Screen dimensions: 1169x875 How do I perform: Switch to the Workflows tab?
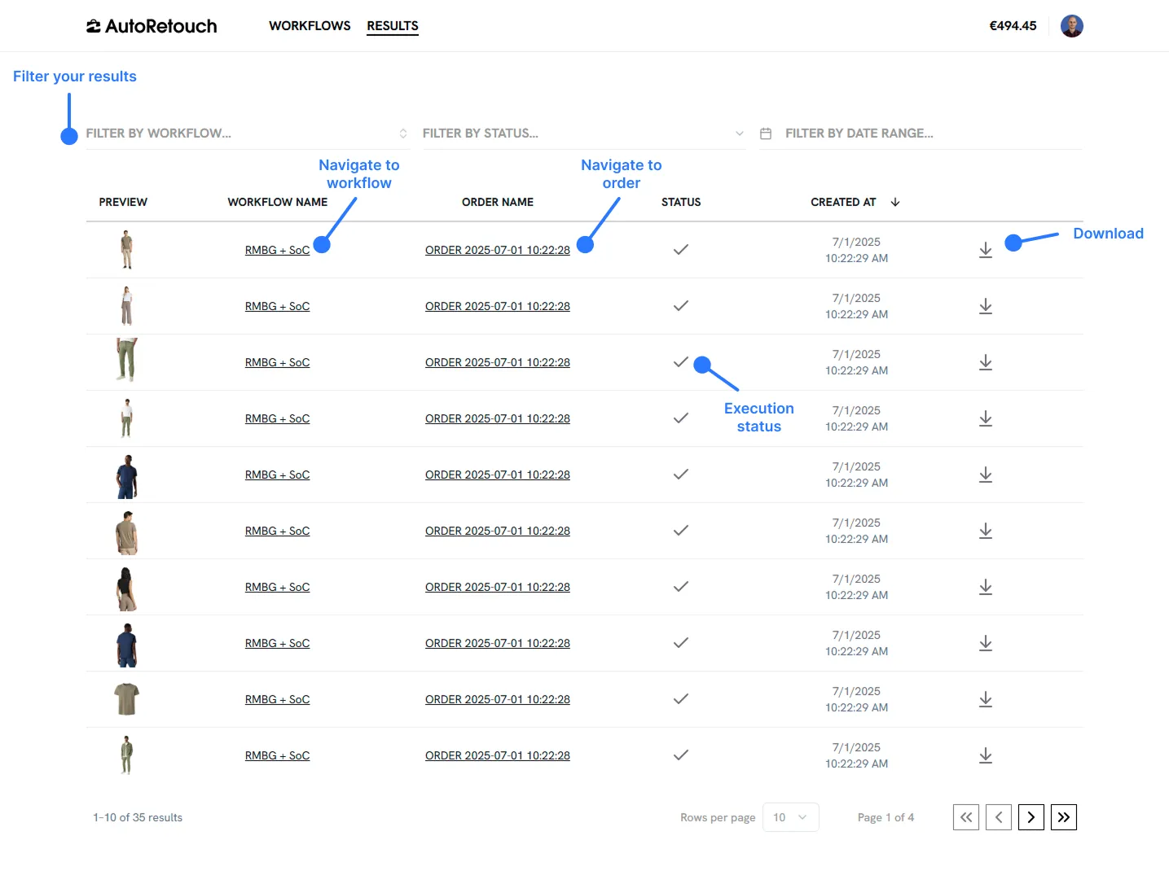pos(310,25)
